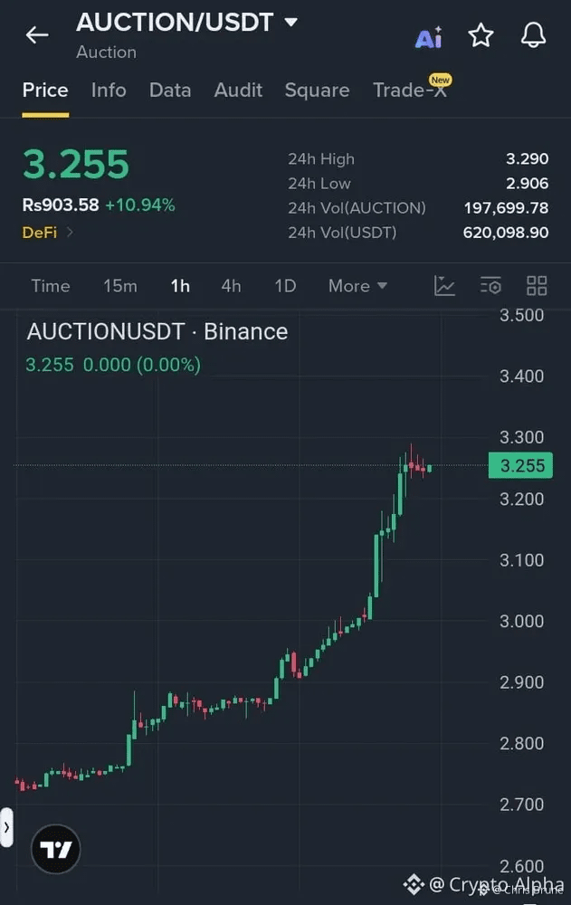Viewport: 571px width, 905px height.
Task: Click the 3.000 price axis label
Action: click(x=521, y=621)
